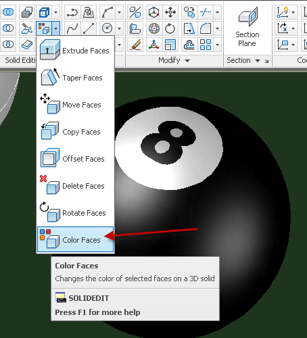Open Section panel dialog launcher arrow
This screenshot has height=338, width=307.
(267, 61)
